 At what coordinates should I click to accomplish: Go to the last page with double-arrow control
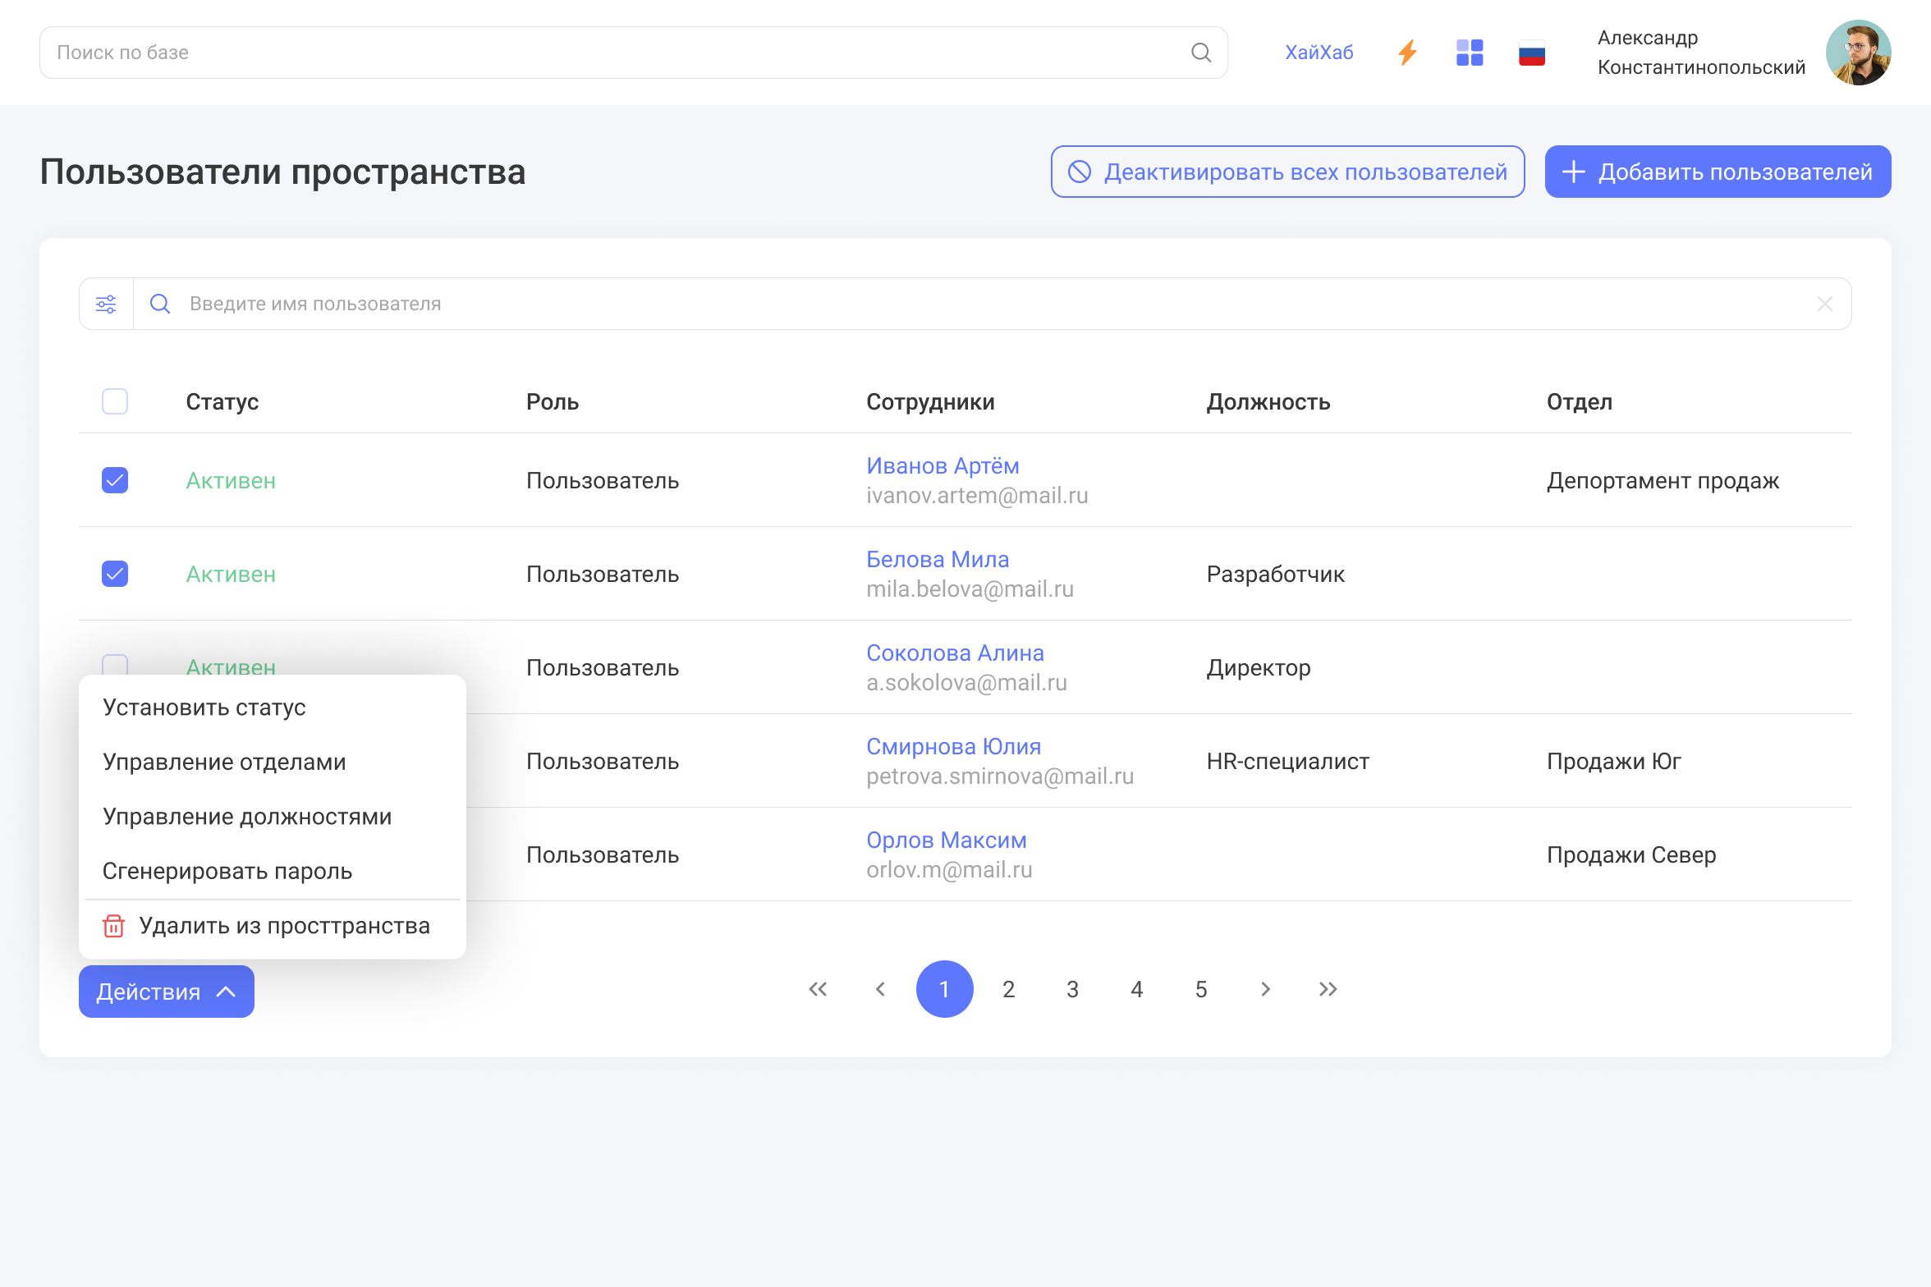pyautogui.click(x=1328, y=989)
